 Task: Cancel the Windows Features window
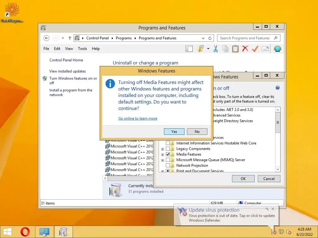click(x=269, y=179)
